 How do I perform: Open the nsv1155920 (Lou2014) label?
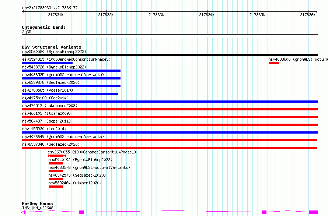point(44,129)
